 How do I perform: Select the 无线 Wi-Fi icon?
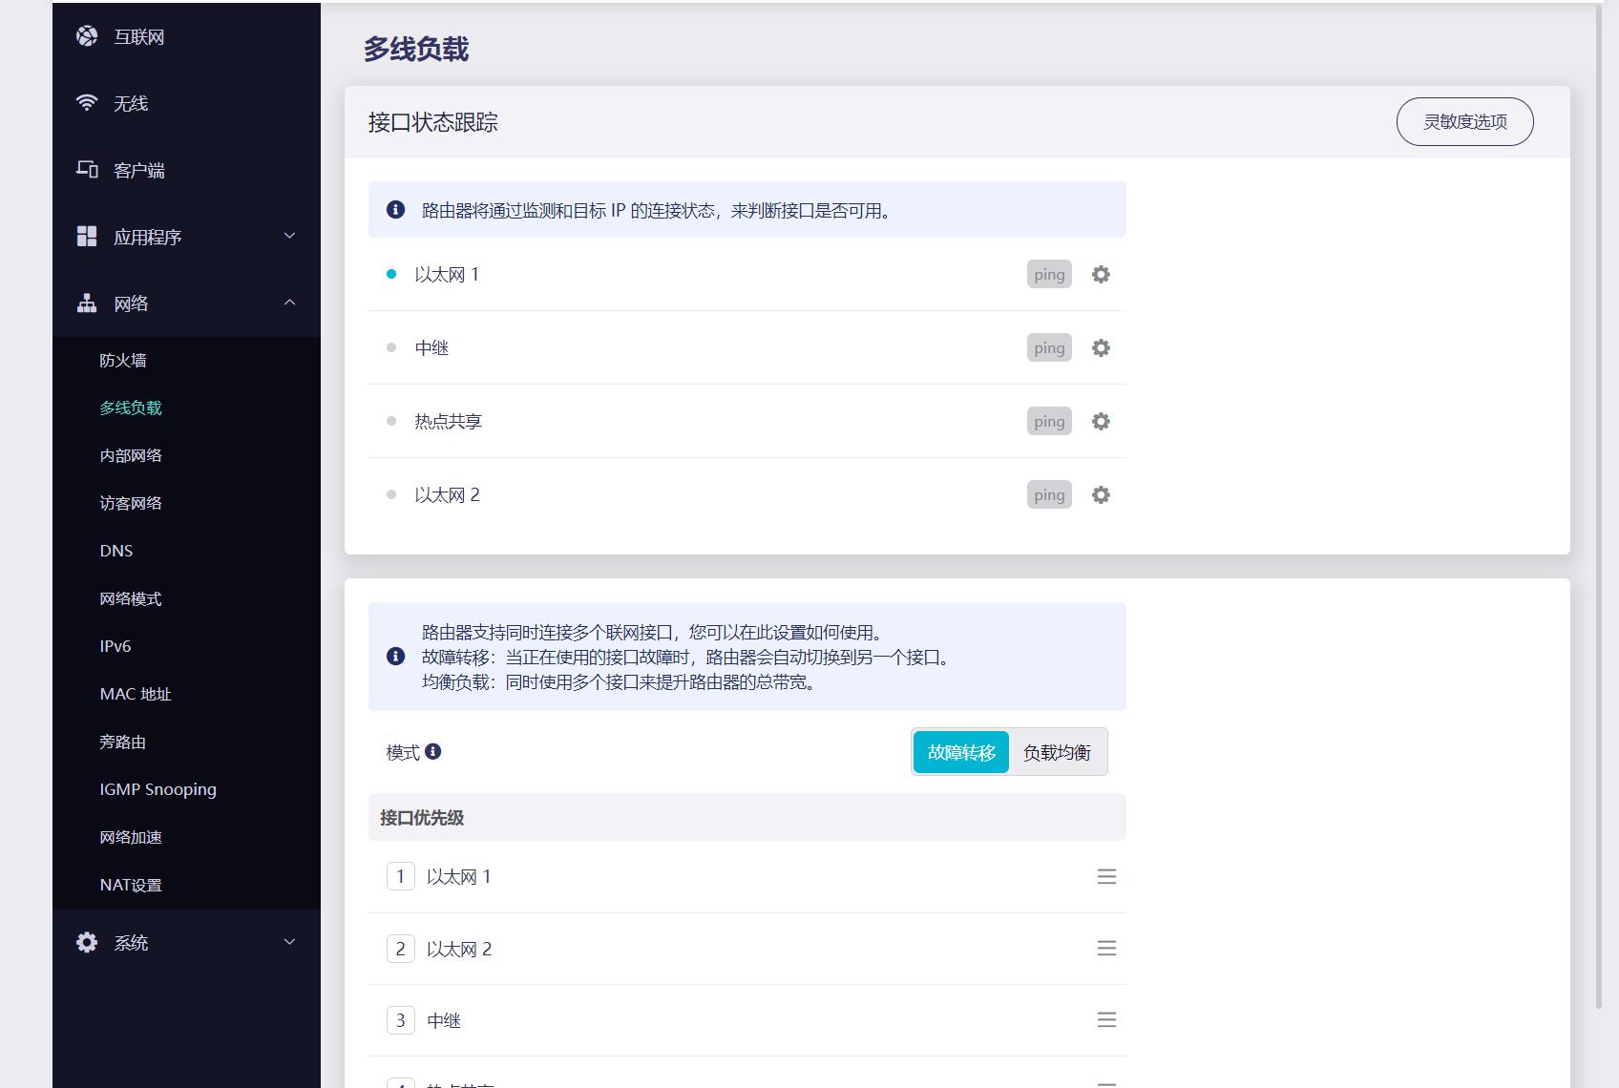pyautogui.click(x=88, y=102)
